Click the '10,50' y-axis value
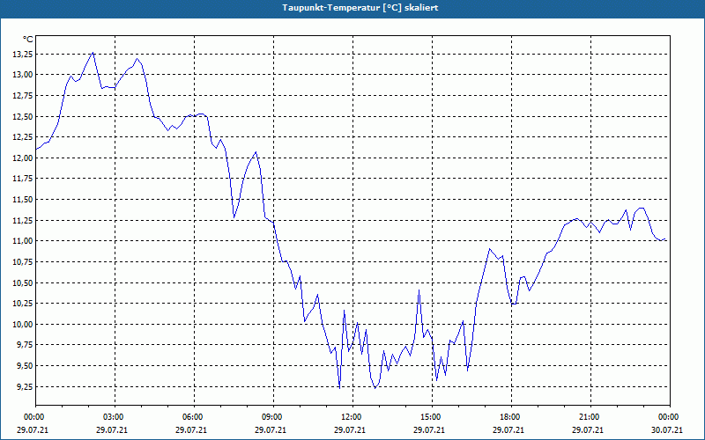 point(24,282)
